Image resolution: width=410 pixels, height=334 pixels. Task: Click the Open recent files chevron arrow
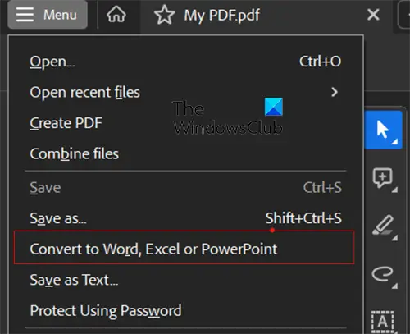335,92
